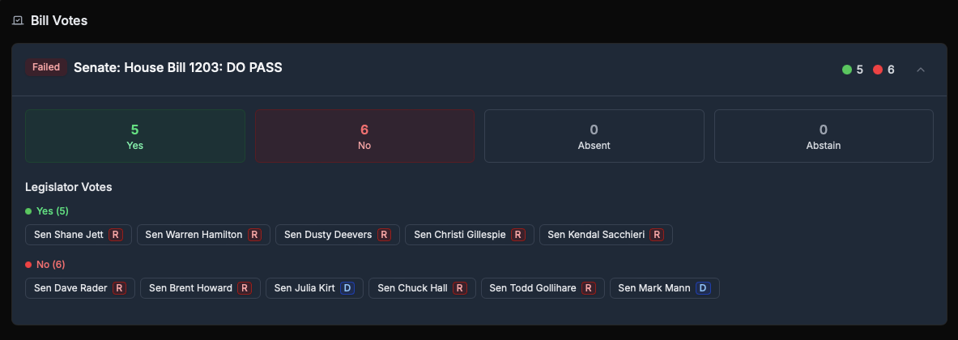Open Sen Shane Jett's legislator chip

[79, 235]
